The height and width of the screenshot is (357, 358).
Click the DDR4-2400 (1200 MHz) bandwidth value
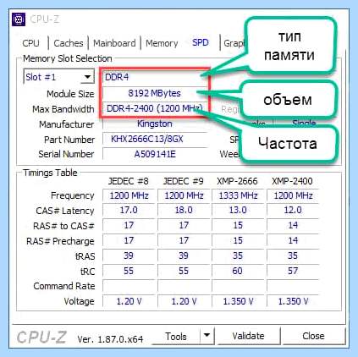tap(155, 108)
